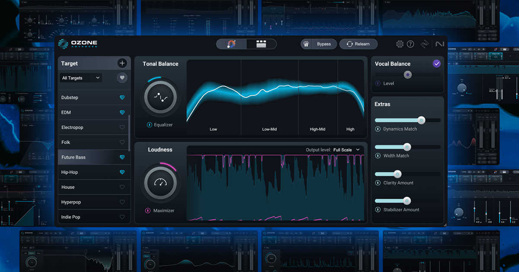Select the House target
Image resolution: width=519 pixels, height=272 pixels.
click(x=93, y=187)
